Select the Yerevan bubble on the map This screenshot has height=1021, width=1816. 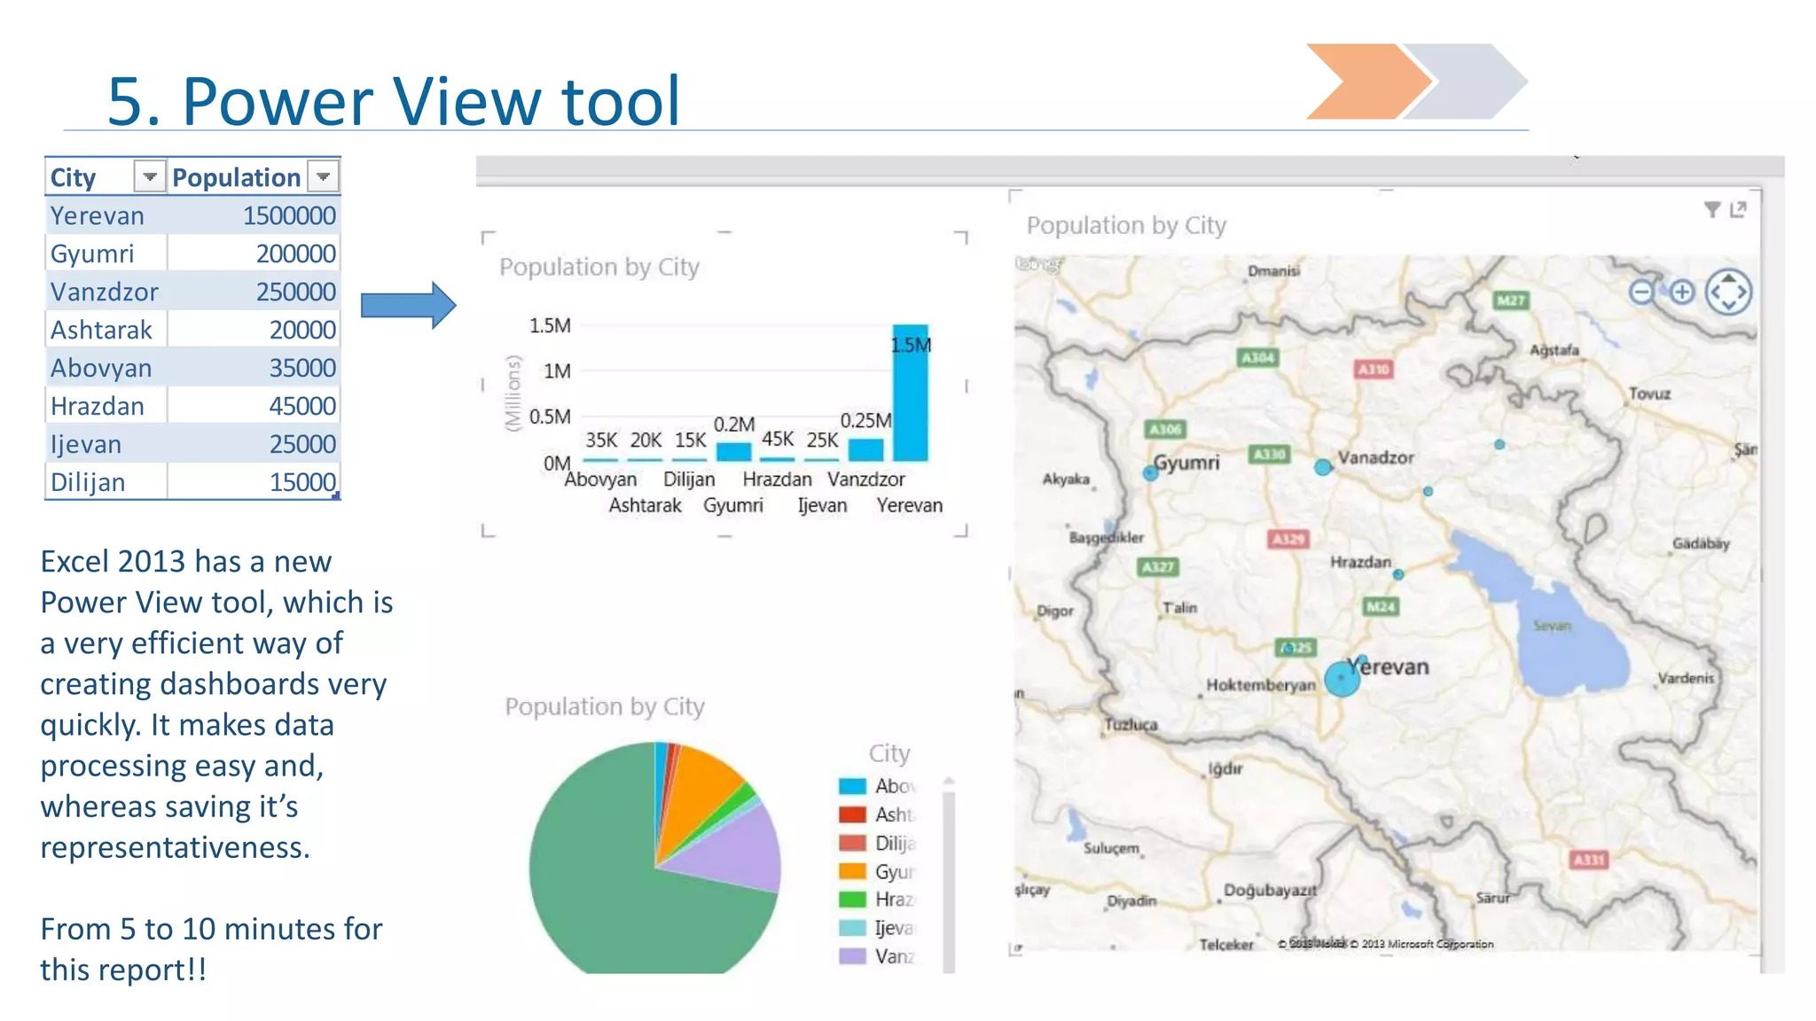click(1342, 679)
